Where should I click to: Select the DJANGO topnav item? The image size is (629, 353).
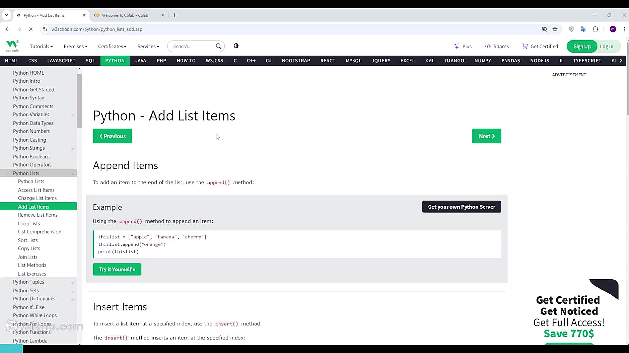454,61
